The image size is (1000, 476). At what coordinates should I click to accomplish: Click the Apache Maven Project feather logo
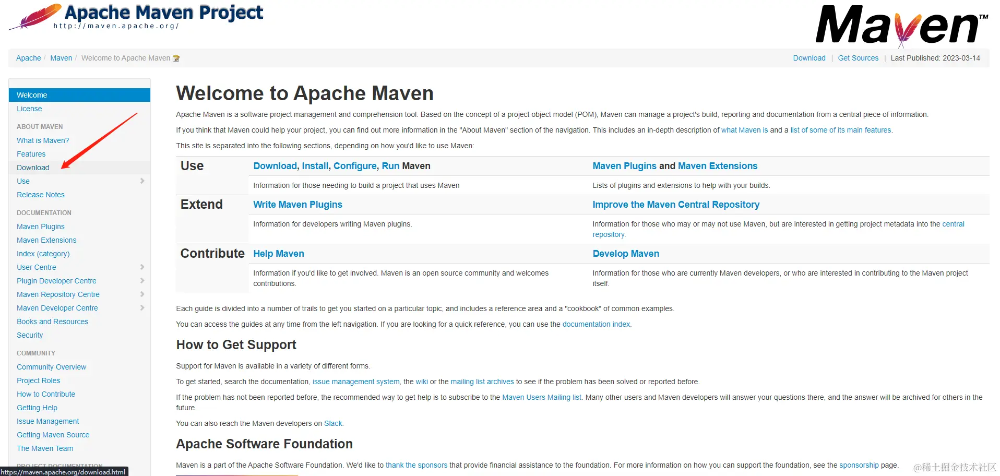pos(136,17)
